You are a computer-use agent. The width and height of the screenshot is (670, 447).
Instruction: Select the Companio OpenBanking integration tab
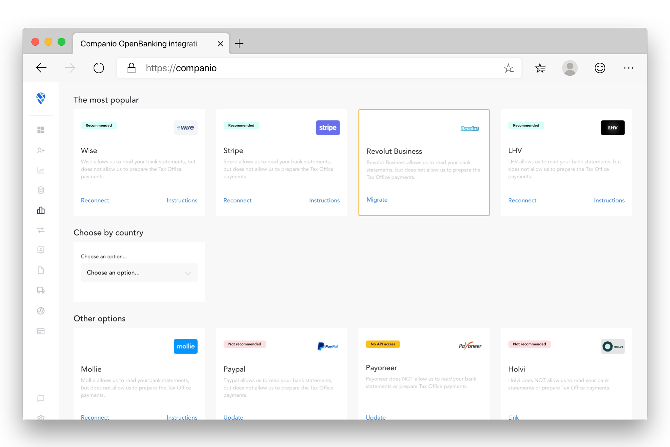click(139, 44)
